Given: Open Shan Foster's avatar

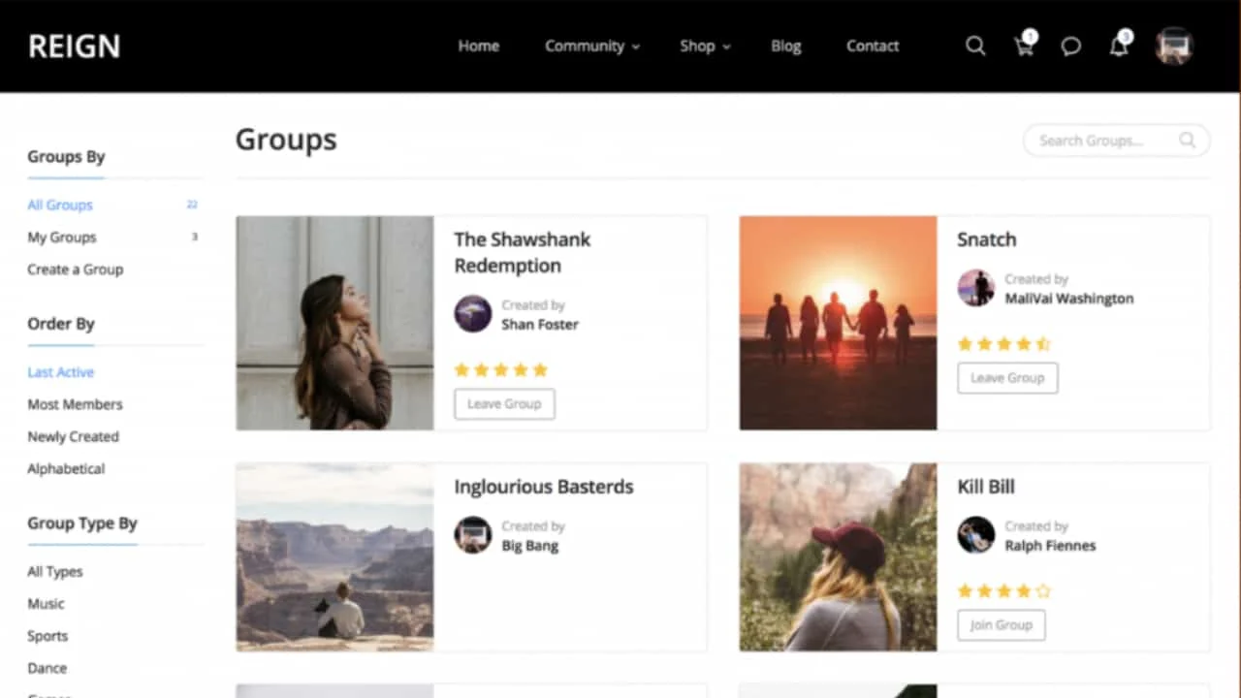Looking at the screenshot, I should [x=473, y=314].
